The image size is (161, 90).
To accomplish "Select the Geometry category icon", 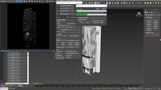I will point(146,12).
